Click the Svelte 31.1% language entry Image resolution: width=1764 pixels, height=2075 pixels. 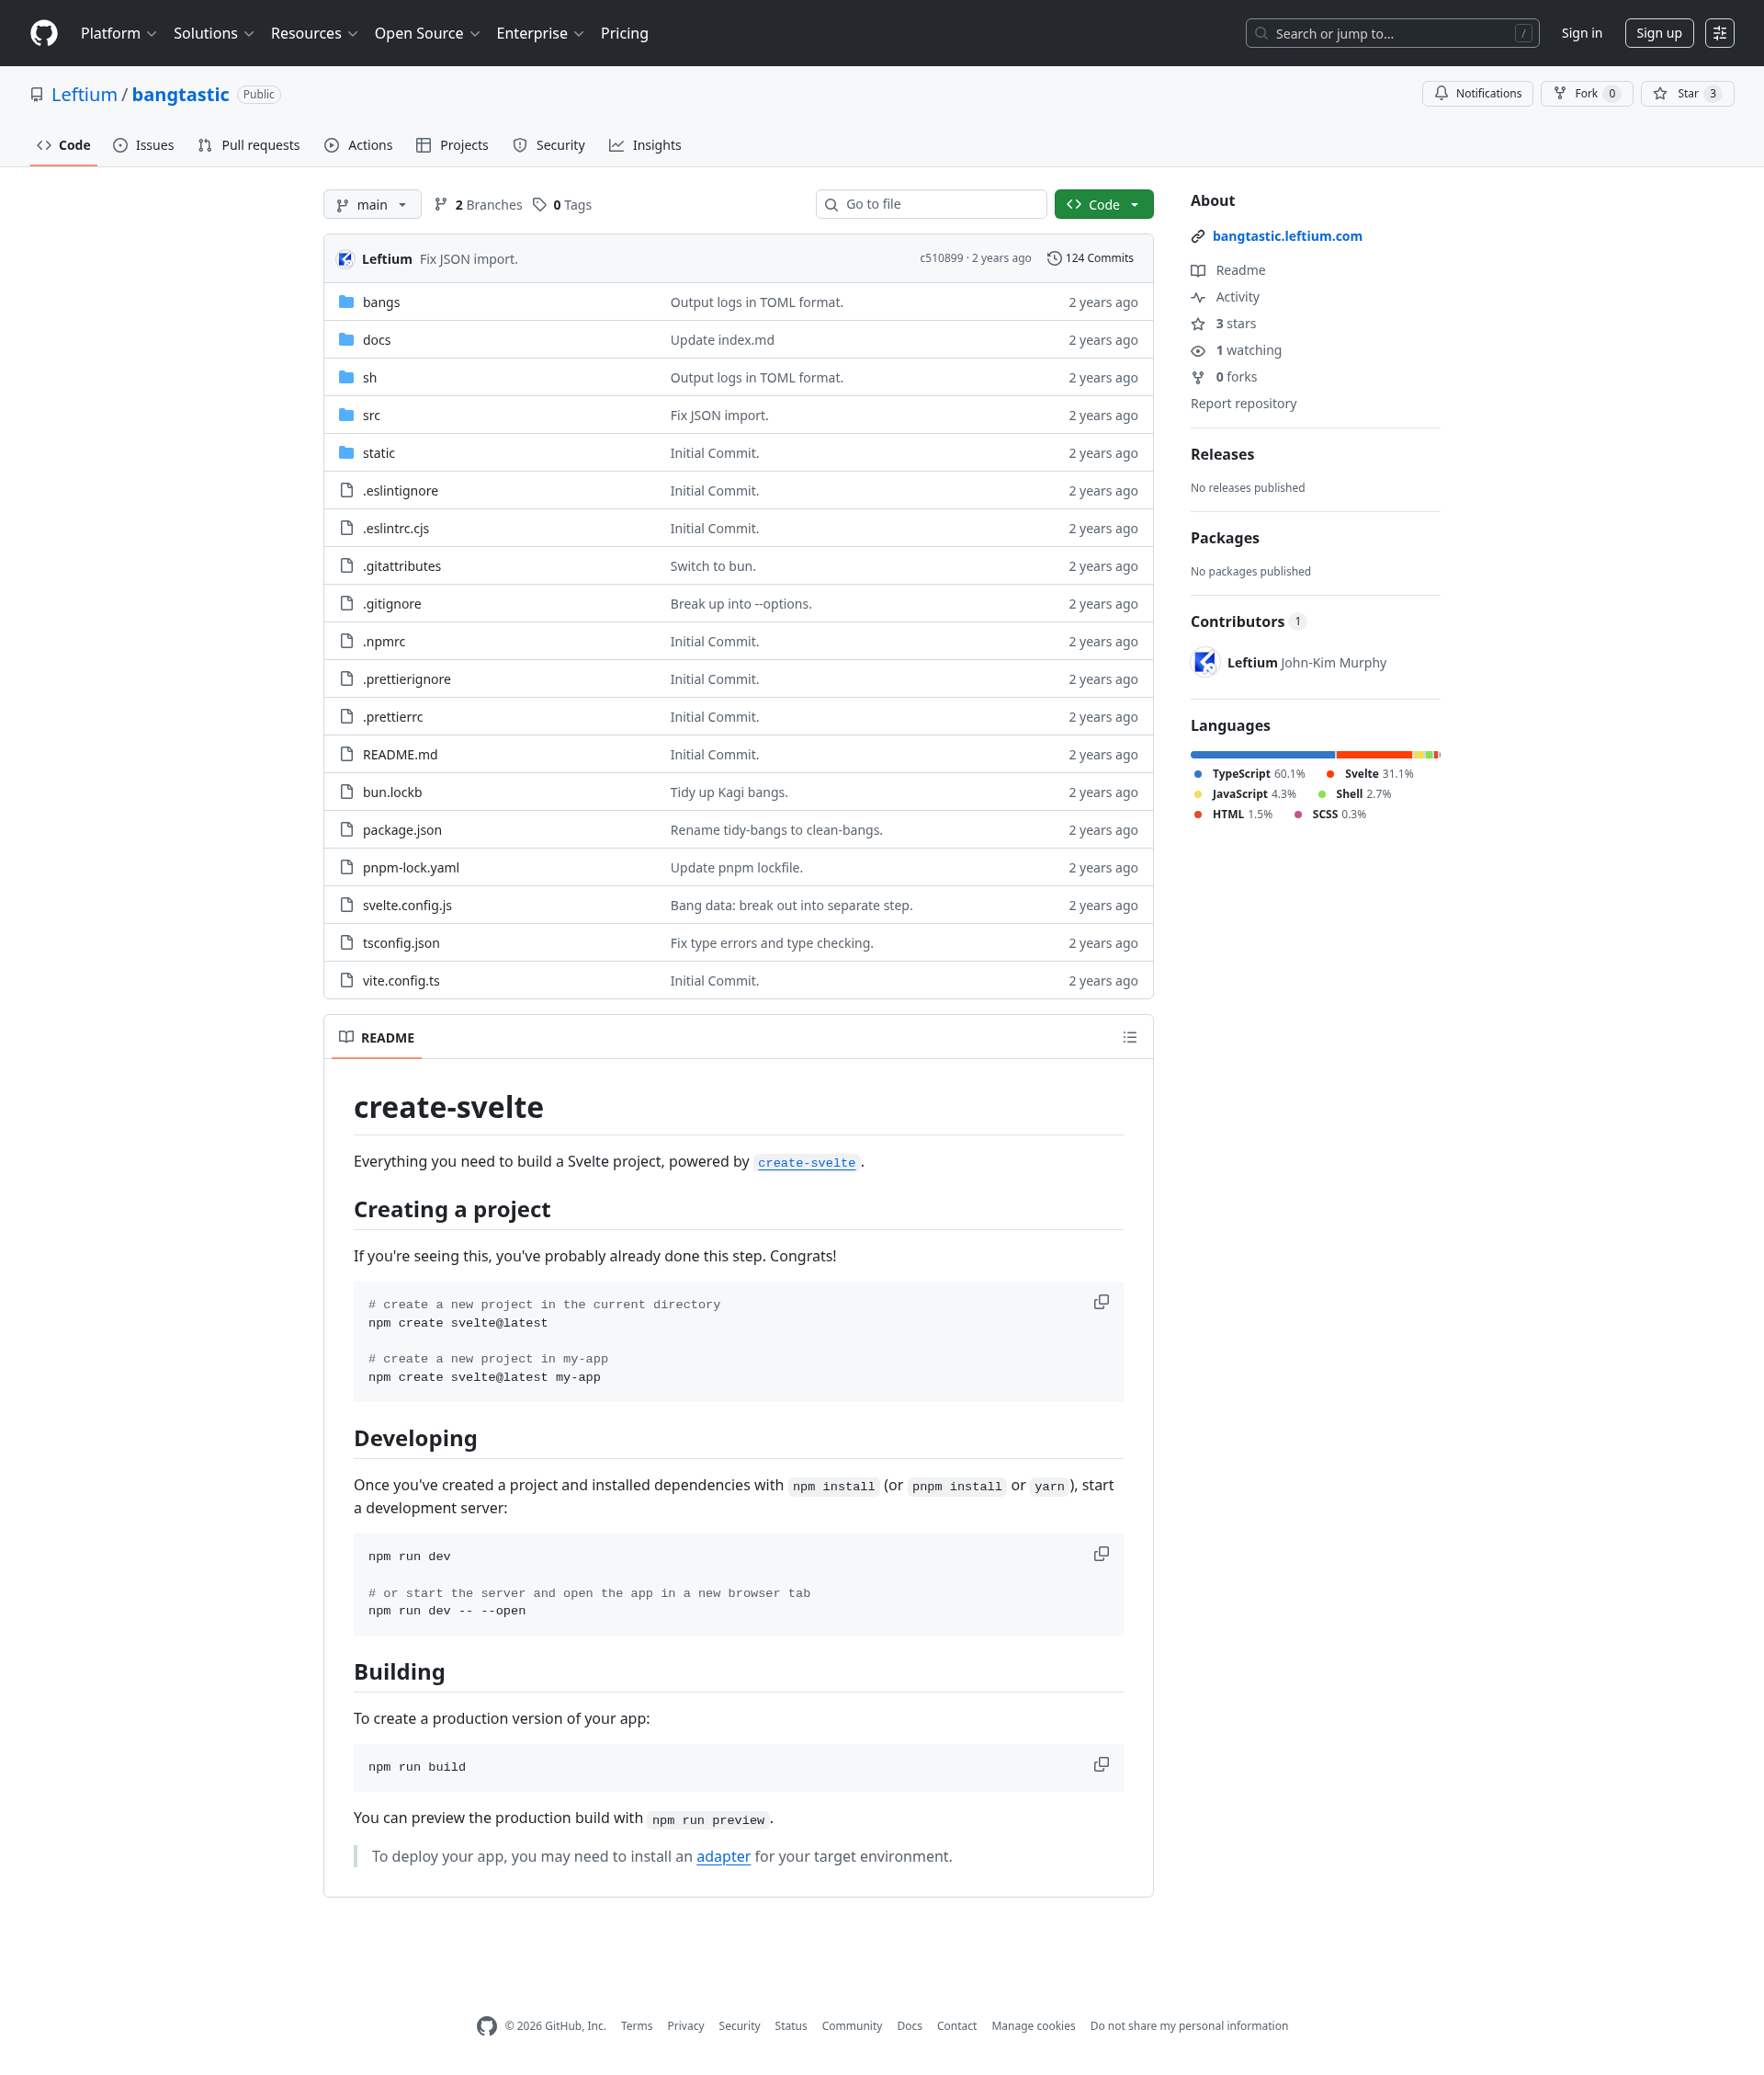tap(1369, 774)
